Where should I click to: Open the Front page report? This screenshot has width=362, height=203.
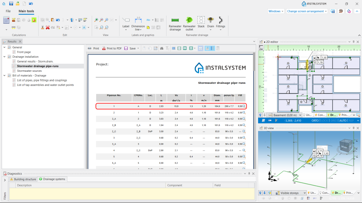click(x=24, y=52)
